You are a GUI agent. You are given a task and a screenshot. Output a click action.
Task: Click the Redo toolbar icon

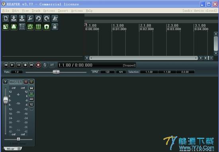[x=47, y=18]
